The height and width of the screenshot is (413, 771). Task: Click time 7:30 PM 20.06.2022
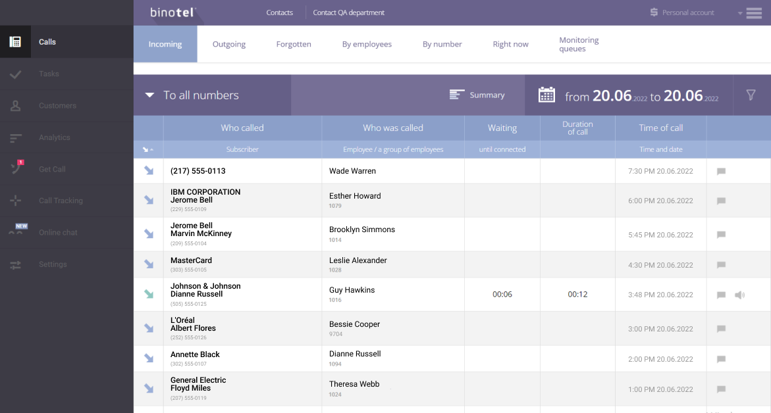coord(660,171)
